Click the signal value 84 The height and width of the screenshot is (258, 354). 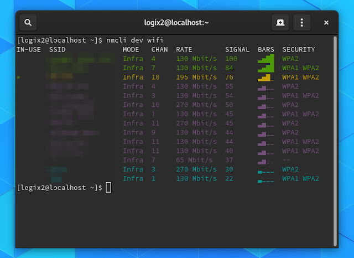(x=229, y=68)
